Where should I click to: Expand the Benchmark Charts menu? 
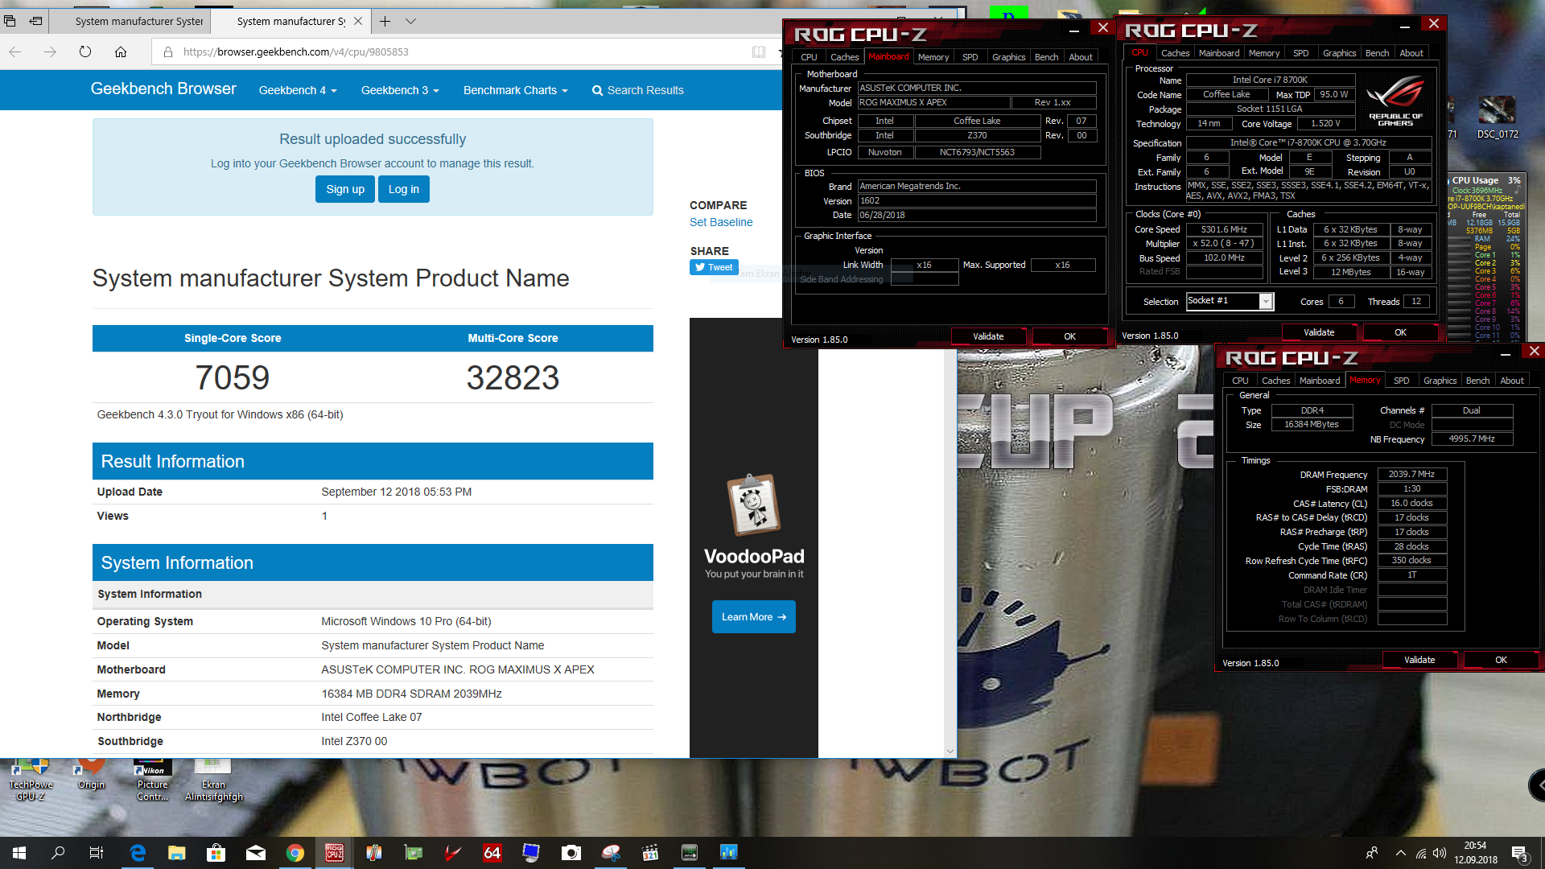tap(516, 90)
